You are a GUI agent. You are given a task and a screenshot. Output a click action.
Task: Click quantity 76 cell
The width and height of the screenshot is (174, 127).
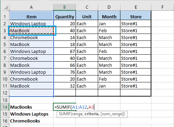pyautogui.click(x=65, y=72)
